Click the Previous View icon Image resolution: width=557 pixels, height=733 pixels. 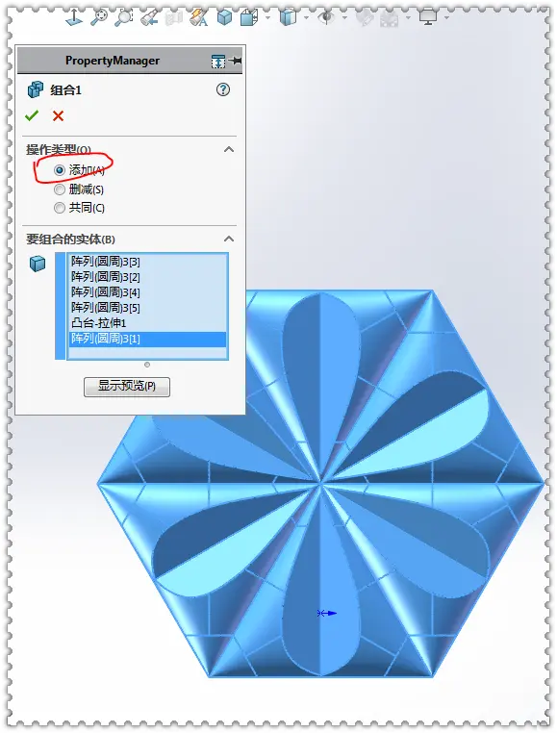(149, 17)
